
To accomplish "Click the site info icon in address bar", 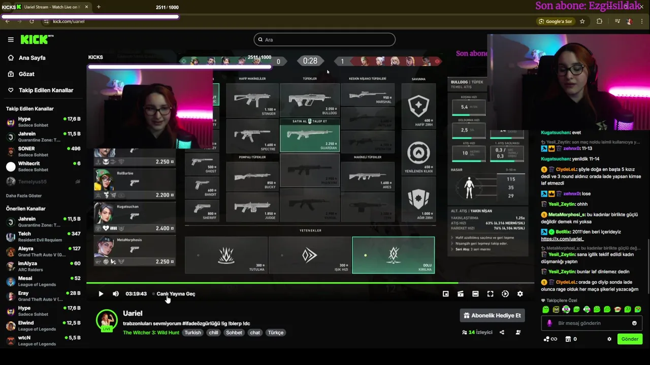I will [46, 21].
